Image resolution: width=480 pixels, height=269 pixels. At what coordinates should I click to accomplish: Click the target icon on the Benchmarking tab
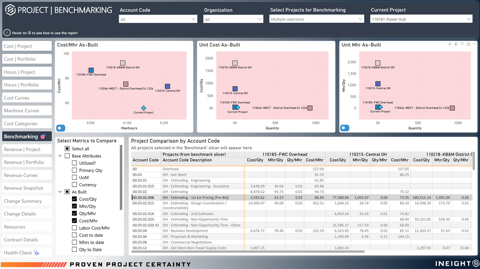pyautogui.click(x=43, y=136)
